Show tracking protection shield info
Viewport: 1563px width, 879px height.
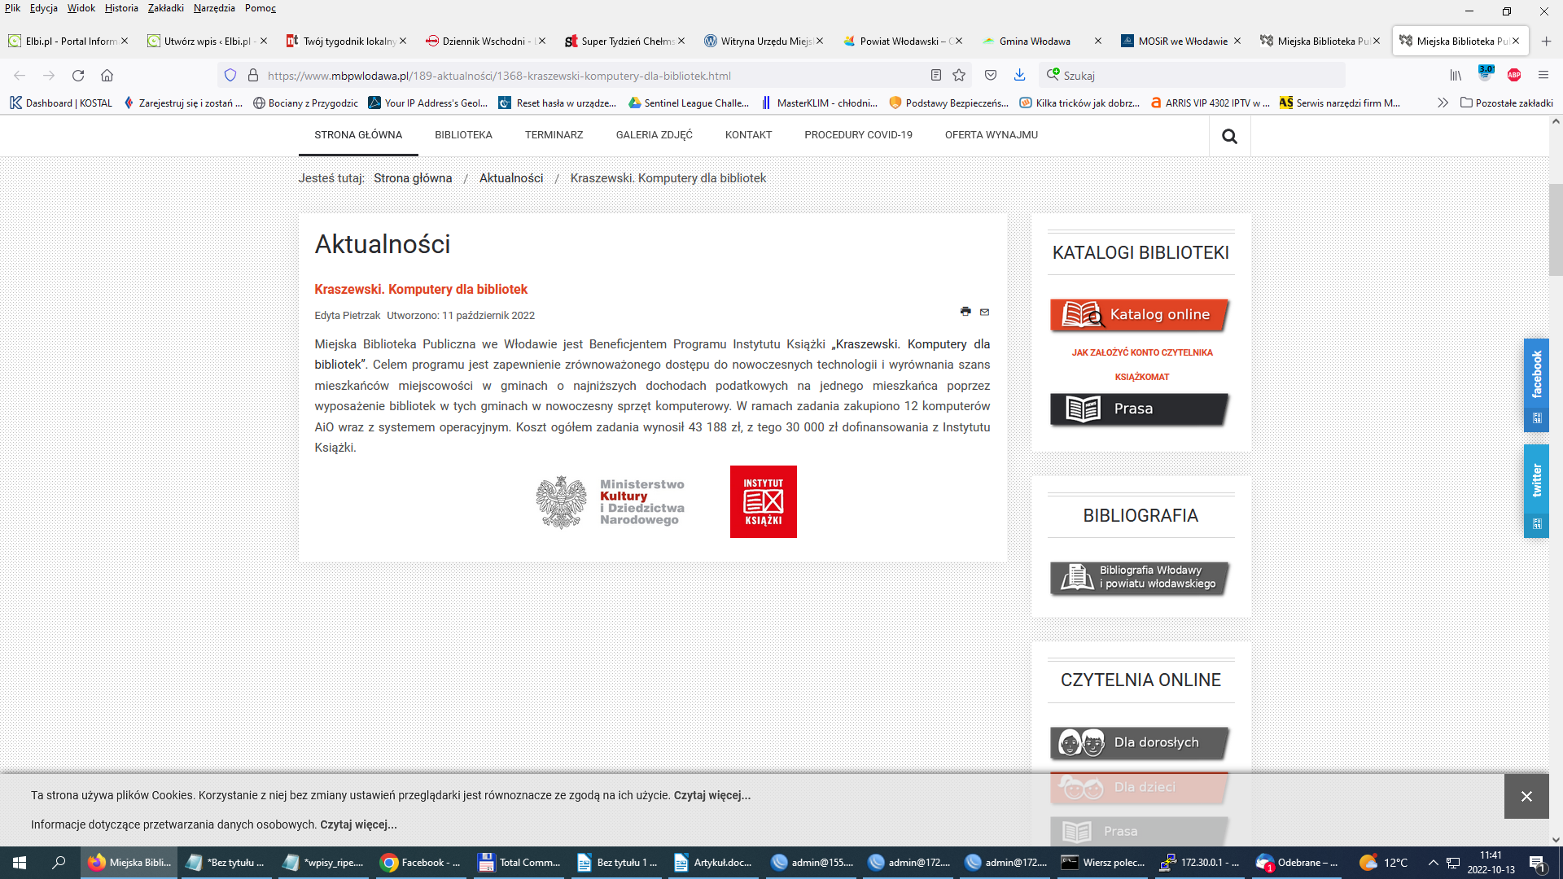(230, 76)
